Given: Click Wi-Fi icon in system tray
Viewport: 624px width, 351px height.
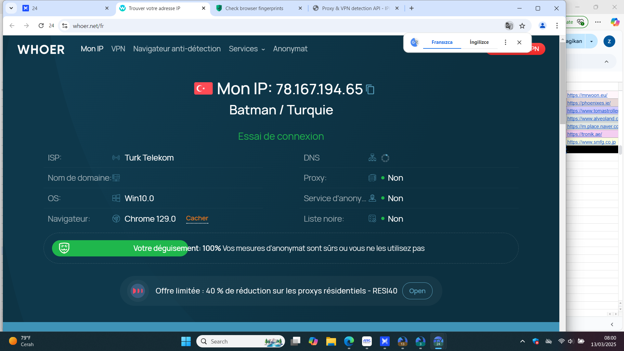Looking at the screenshot, I should [x=561, y=341].
